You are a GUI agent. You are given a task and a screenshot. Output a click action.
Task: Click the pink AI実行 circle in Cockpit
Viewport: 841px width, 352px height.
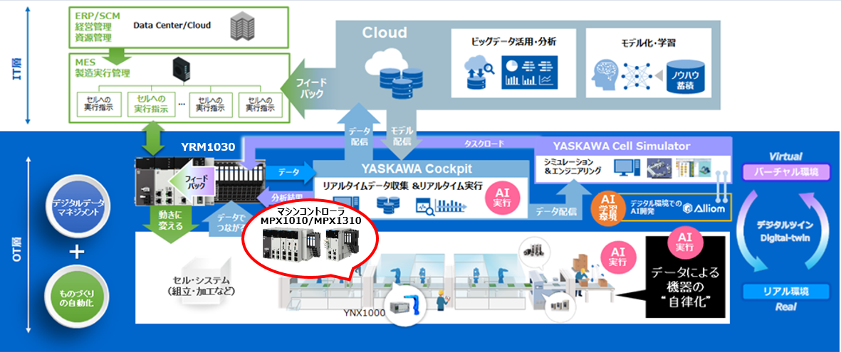click(503, 197)
